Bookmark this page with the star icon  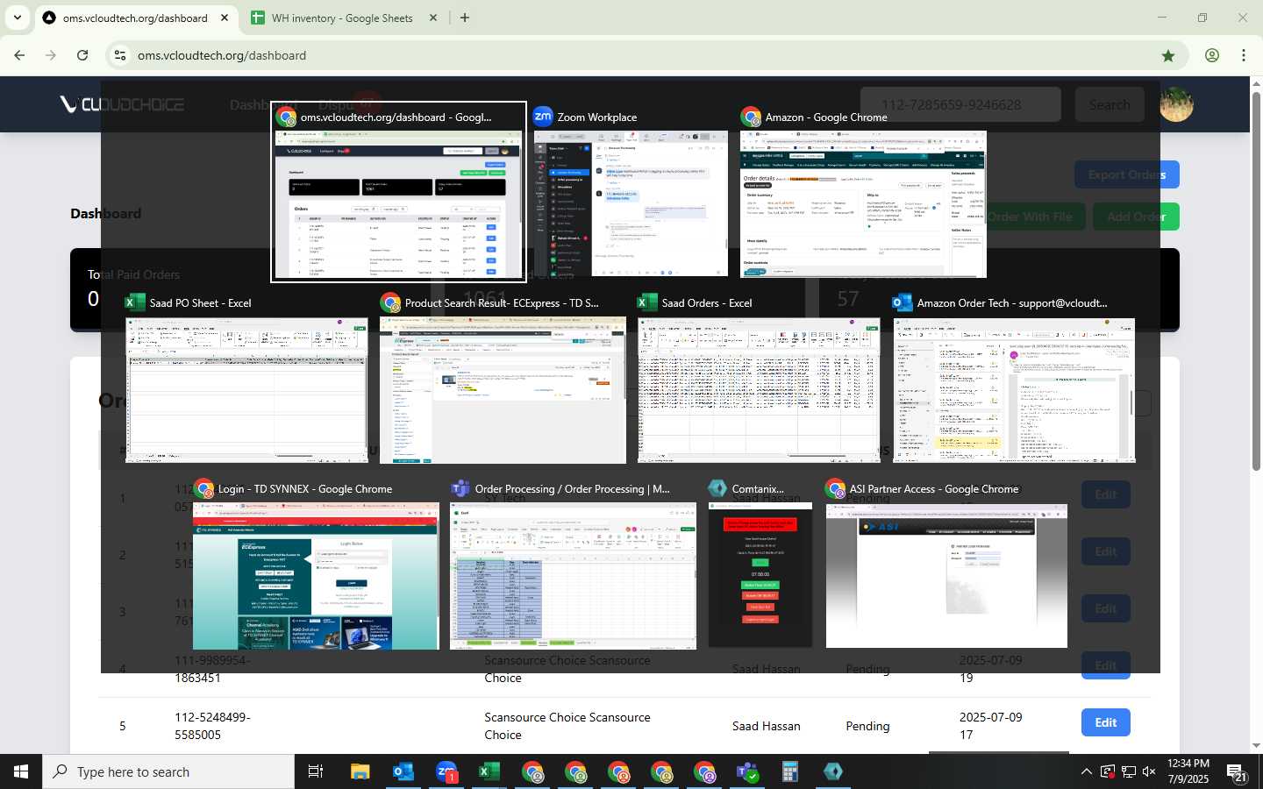pos(1168,55)
